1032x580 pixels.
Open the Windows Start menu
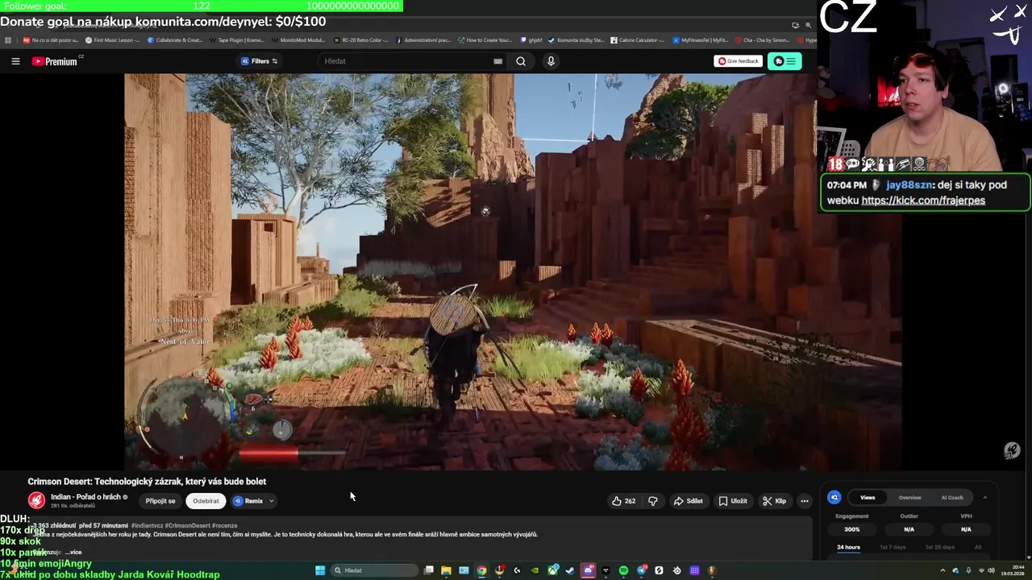click(x=320, y=570)
